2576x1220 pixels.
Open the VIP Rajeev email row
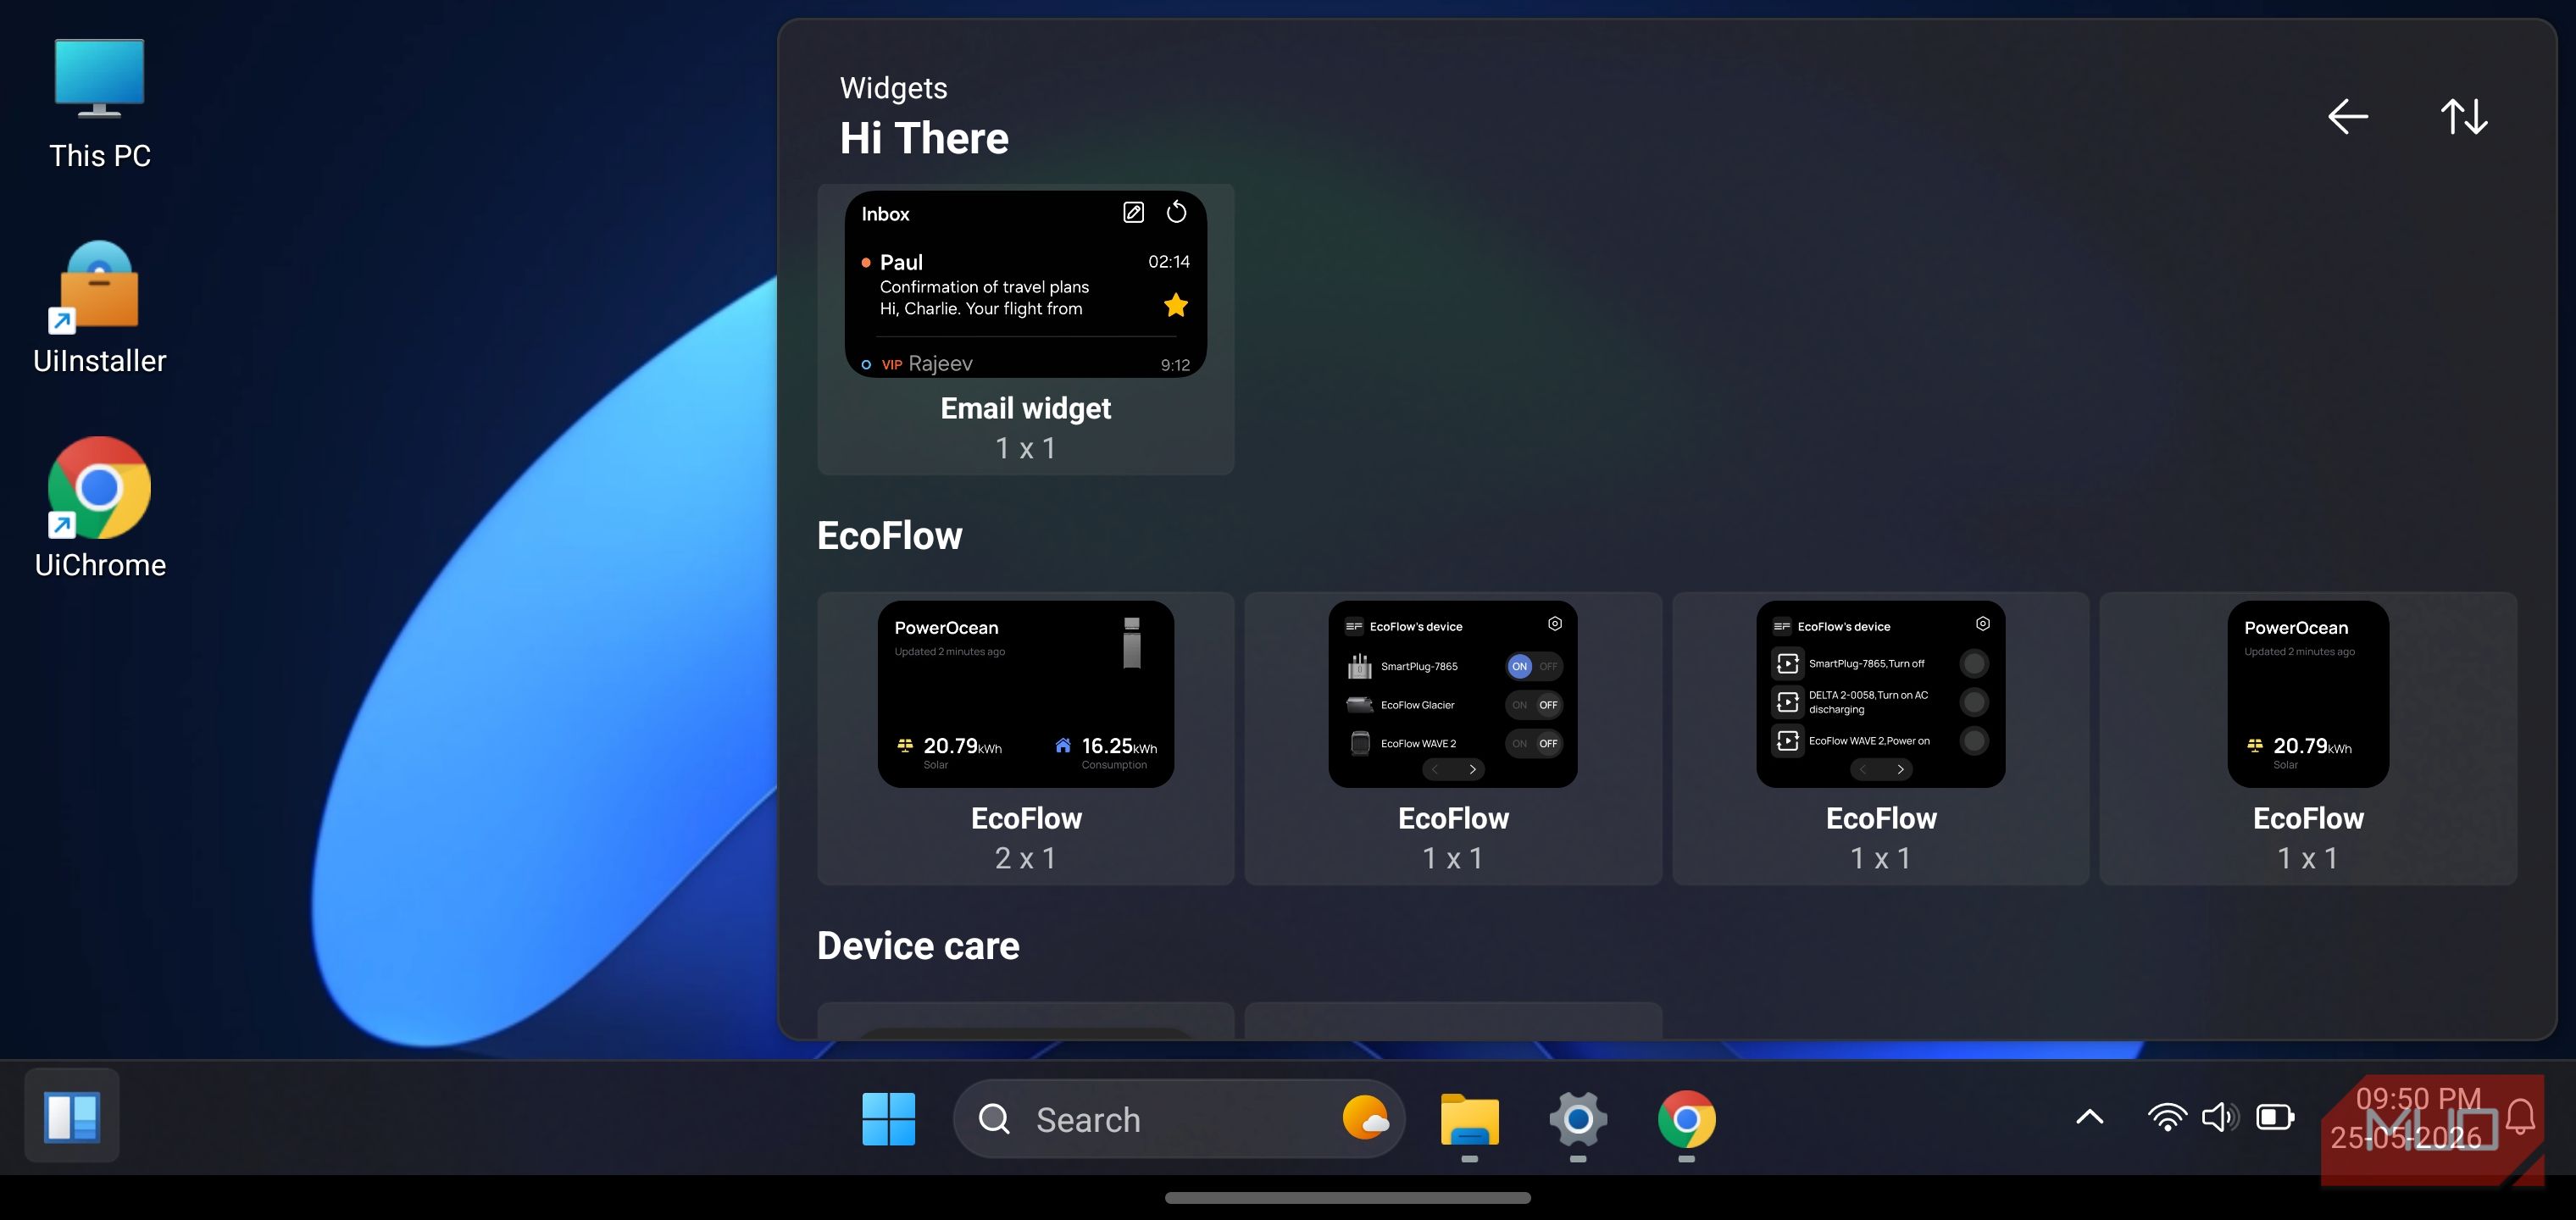[1025, 364]
